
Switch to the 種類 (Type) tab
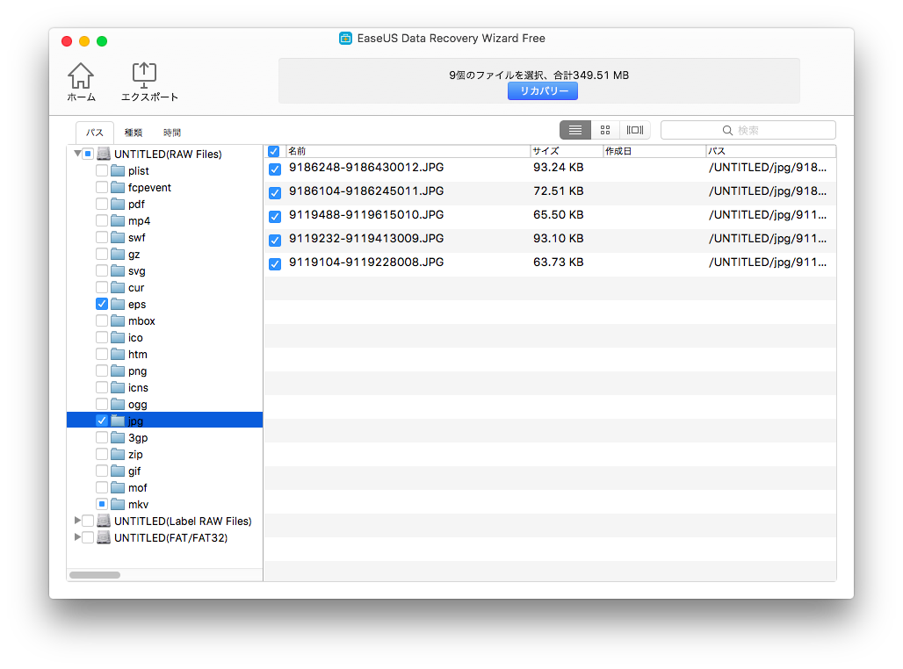pos(134,133)
